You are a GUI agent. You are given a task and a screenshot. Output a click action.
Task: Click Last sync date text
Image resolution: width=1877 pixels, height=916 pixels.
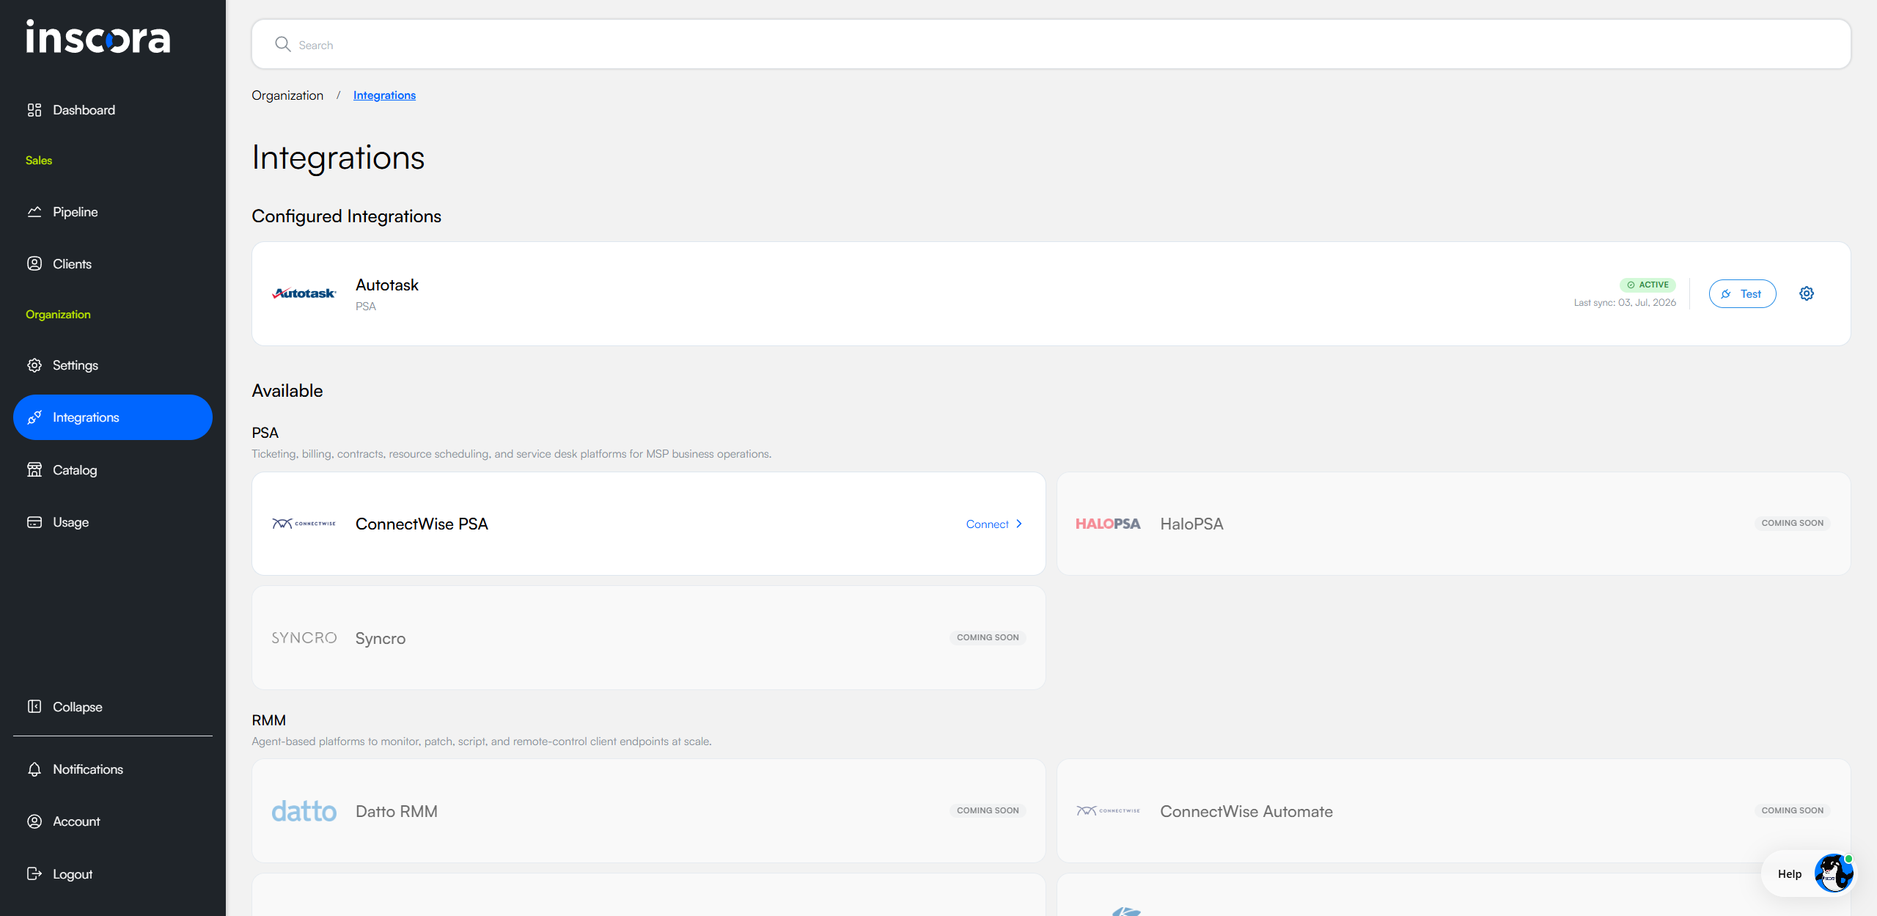pyautogui.click(x=1625, y=303)
